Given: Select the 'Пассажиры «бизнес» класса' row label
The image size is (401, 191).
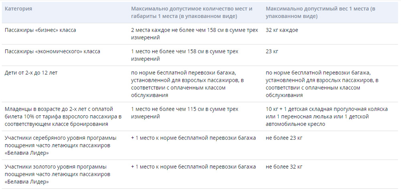Looking at the screenshot, I should pyautogui.click(x=41, y=30).
